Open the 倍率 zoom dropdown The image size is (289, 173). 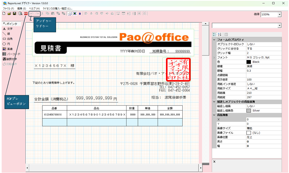(279, 15)
